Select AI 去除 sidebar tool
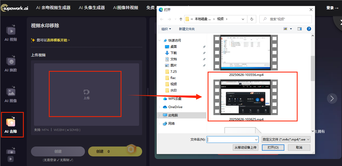 [11, 125]
